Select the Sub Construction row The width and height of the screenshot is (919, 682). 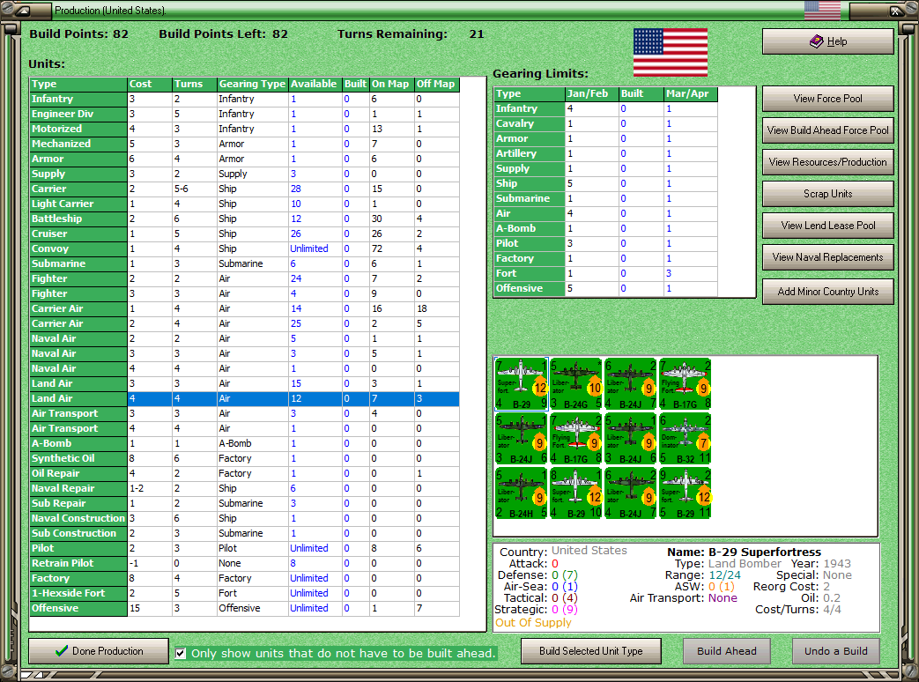(x=244, y=533)
